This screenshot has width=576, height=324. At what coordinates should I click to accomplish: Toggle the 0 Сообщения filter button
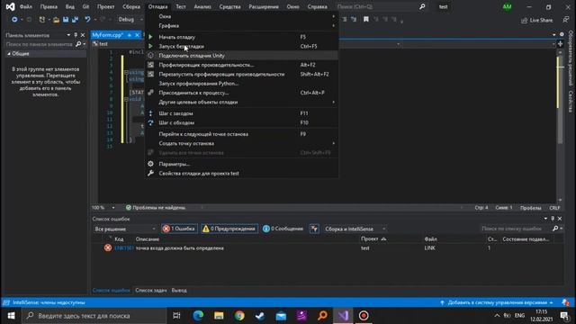pyautogui.click(x=283, y=229)
